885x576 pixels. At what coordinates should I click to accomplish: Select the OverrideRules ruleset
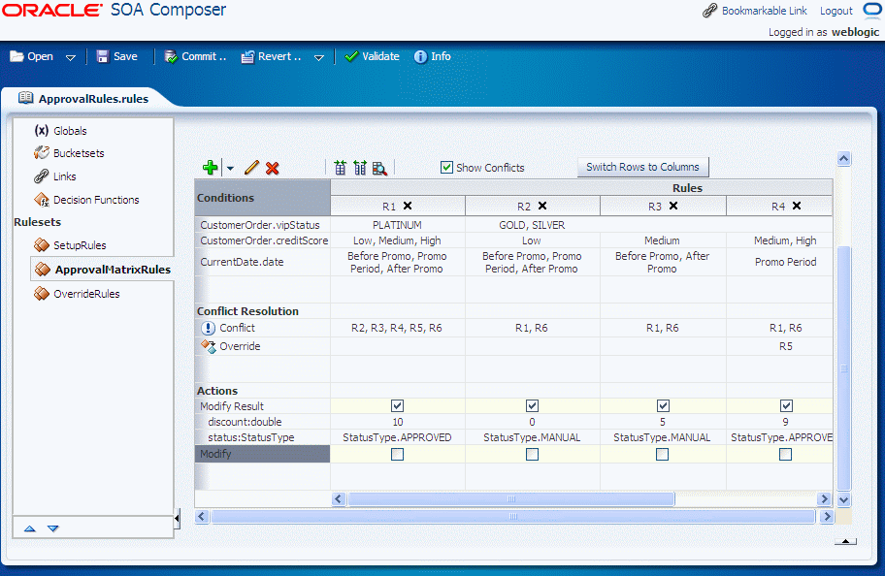click(x=86, y=294)
